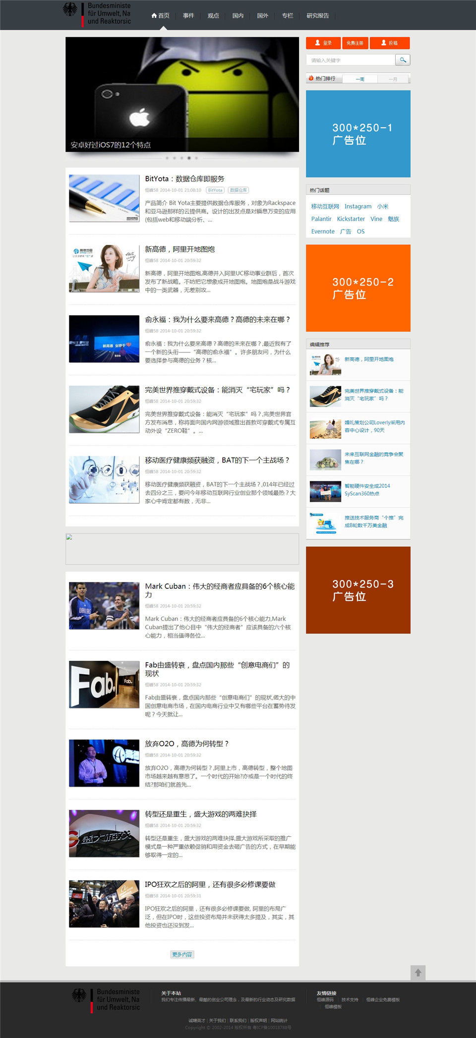
Task: Open the 首页 home menu item
Action: (161, 16)
